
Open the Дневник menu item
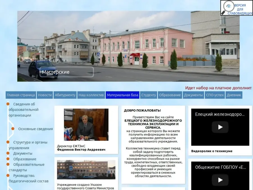(x=234, y=95)
